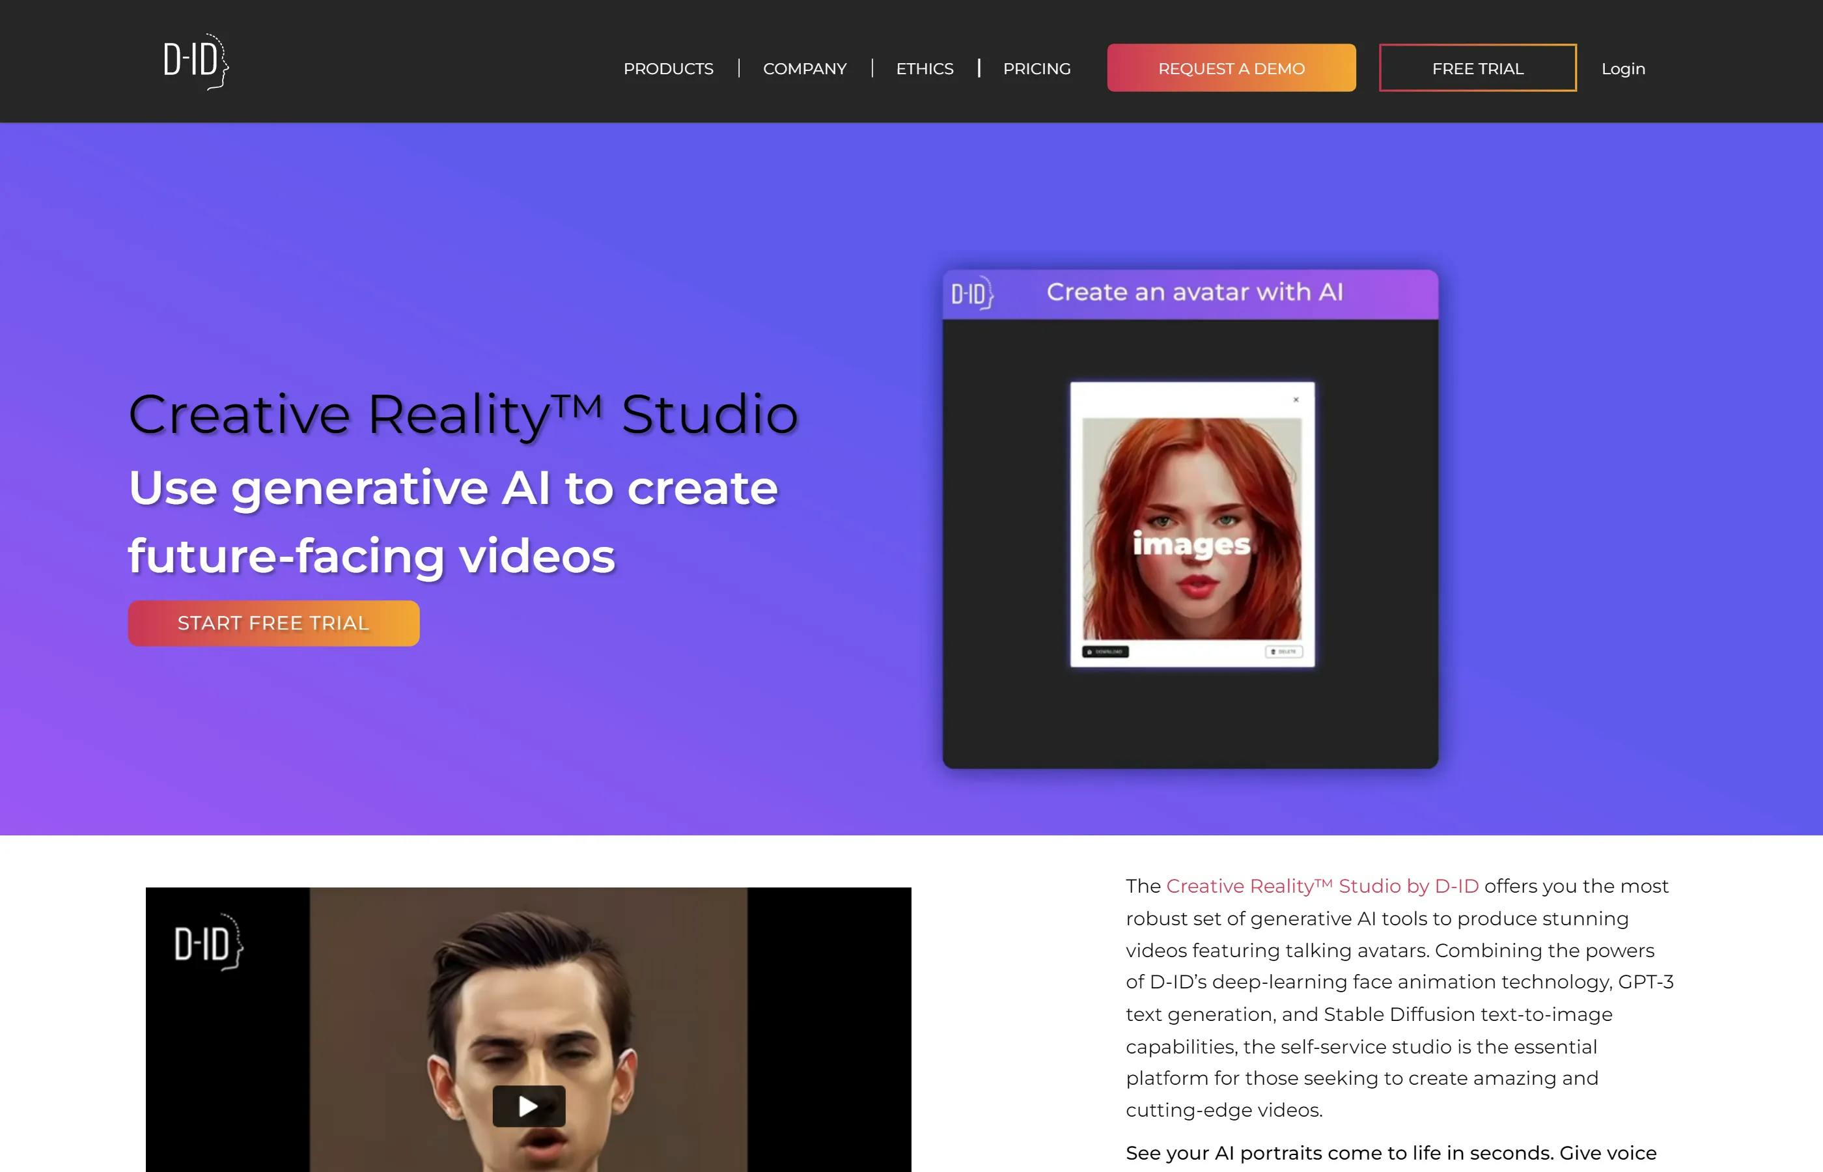
Task: Close the red-haired portrait popup
Action: (1296, 400)
